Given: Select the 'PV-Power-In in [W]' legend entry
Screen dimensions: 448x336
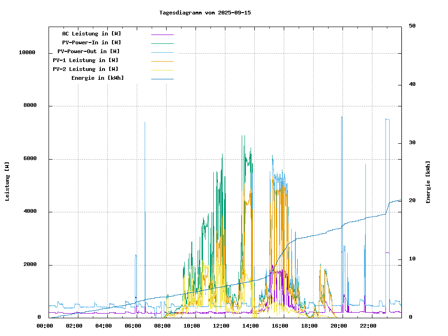Looking at the screenshot, I should pos(91,42).
